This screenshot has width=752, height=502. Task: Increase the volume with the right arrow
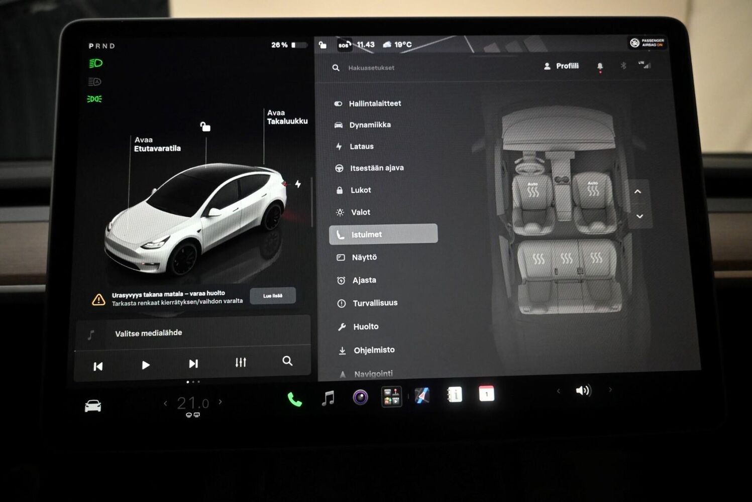(610, 389)
